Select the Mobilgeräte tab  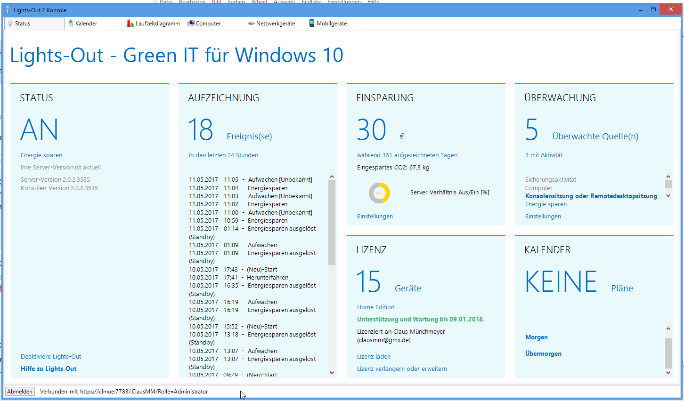(328, 24)
